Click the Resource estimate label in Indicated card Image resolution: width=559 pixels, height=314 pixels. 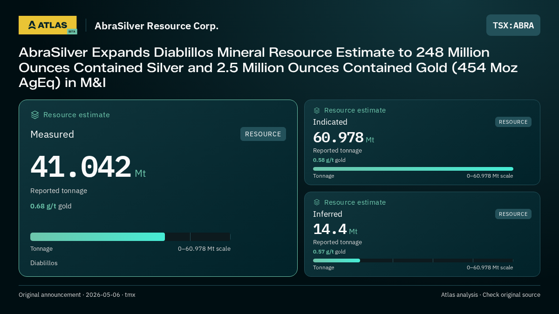(355, 110)
